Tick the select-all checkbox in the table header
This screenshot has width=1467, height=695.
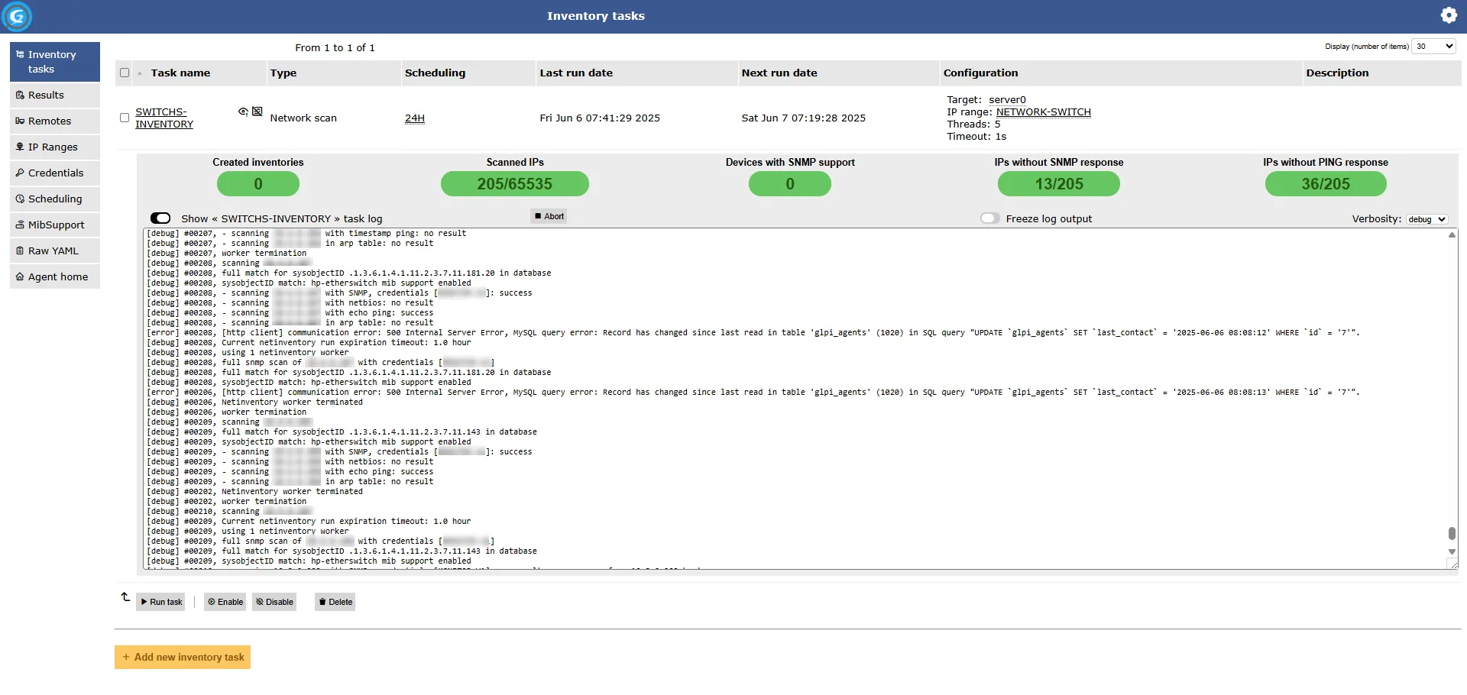(125, 73)
